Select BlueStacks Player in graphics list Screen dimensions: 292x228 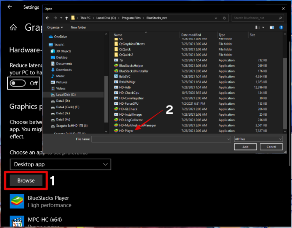click(x=41, y=201)
